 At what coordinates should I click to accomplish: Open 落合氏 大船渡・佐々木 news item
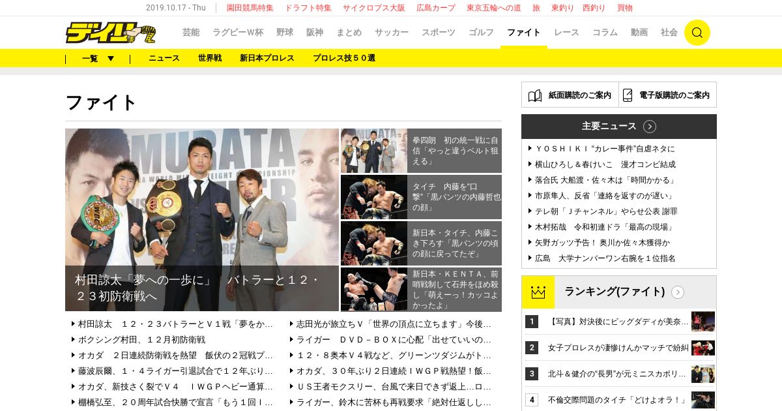click(x=605, y=180)
